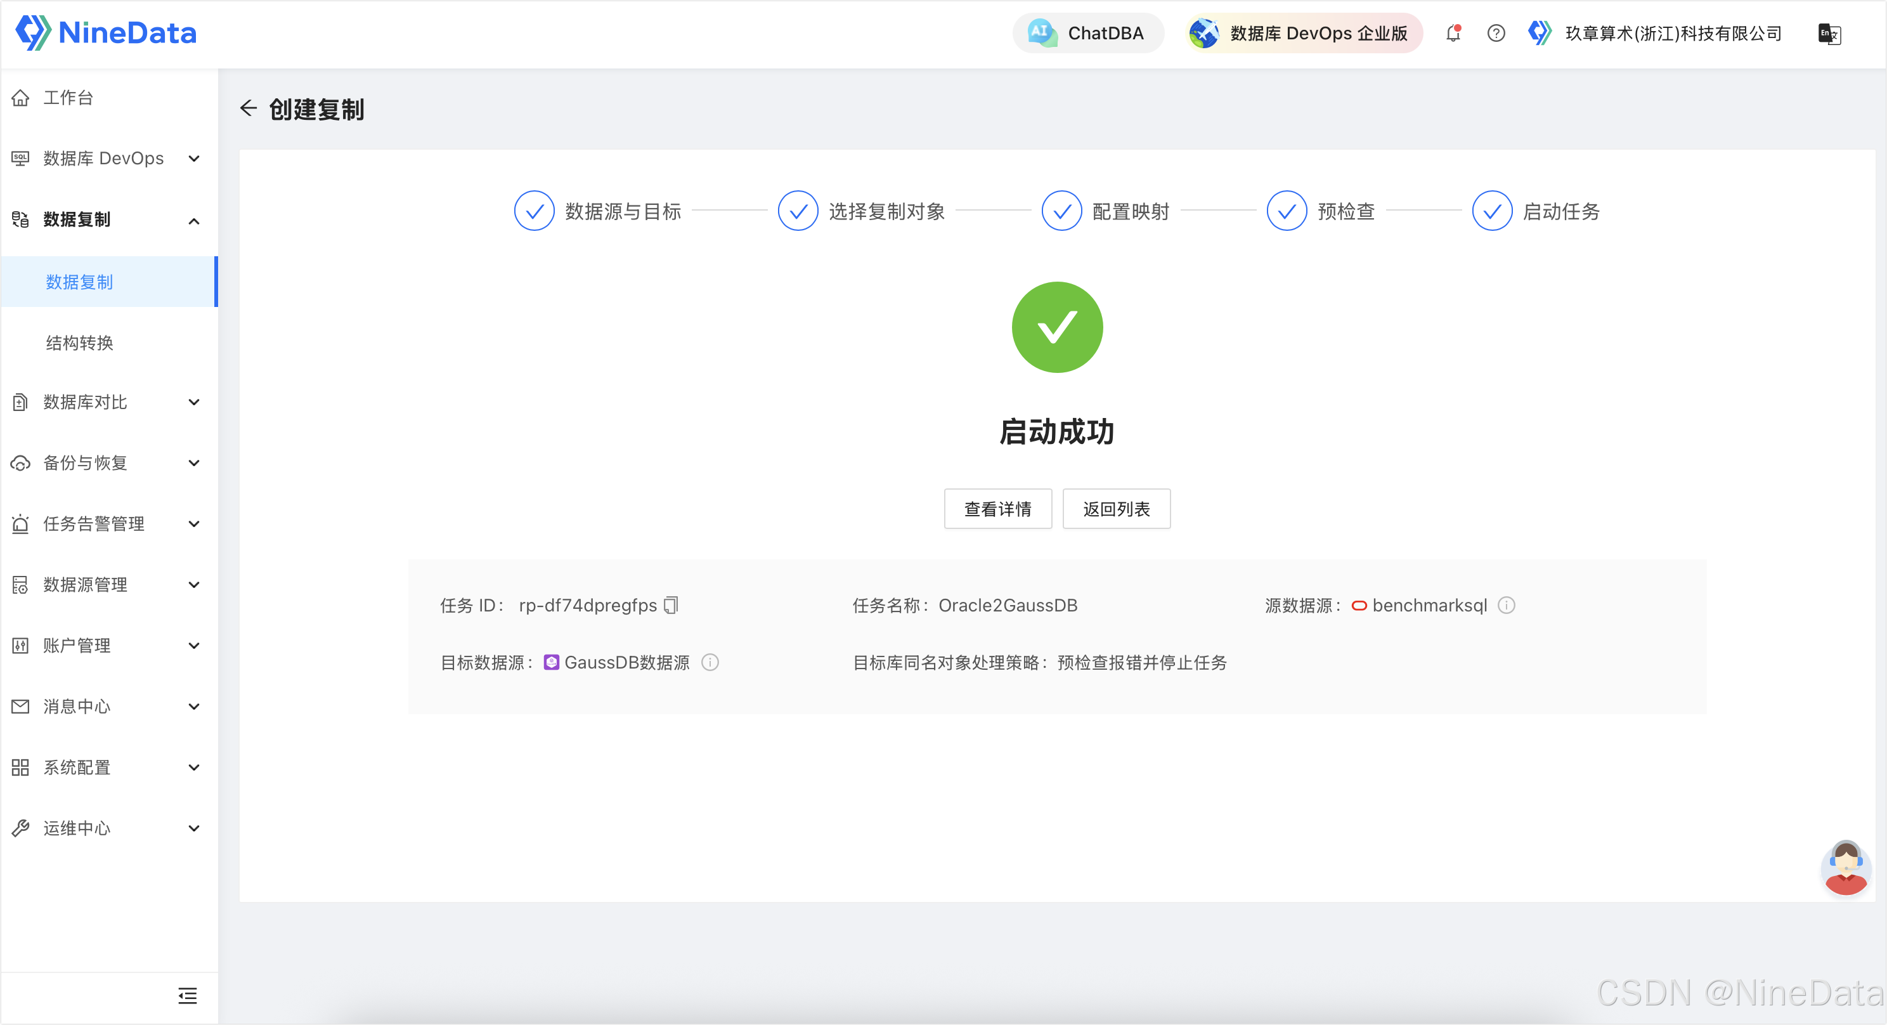Open the 数据库 DevOps 企业版 badge

point(1304,33)
